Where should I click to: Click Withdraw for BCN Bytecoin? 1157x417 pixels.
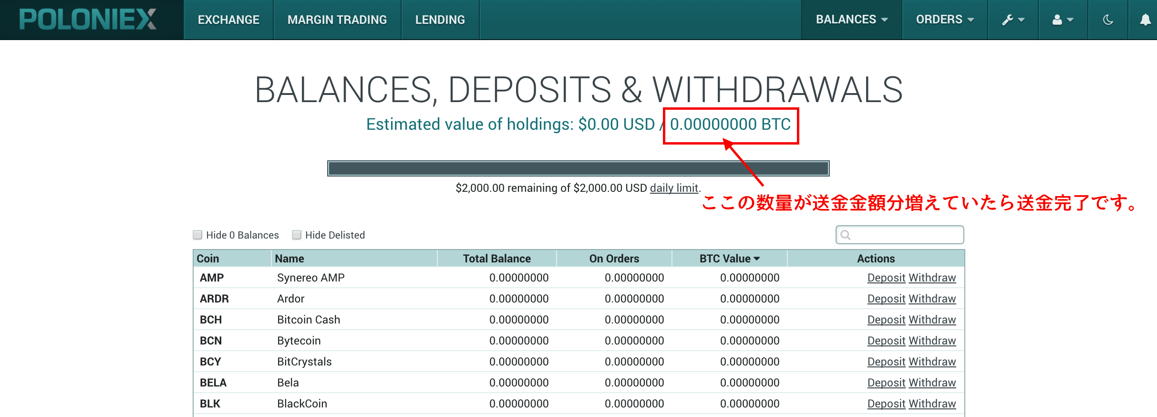(x=932, y=341)
